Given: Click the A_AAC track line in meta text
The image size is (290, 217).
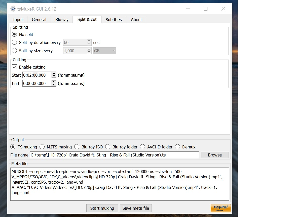Looking at the screenshot, I should click(114, 187).
